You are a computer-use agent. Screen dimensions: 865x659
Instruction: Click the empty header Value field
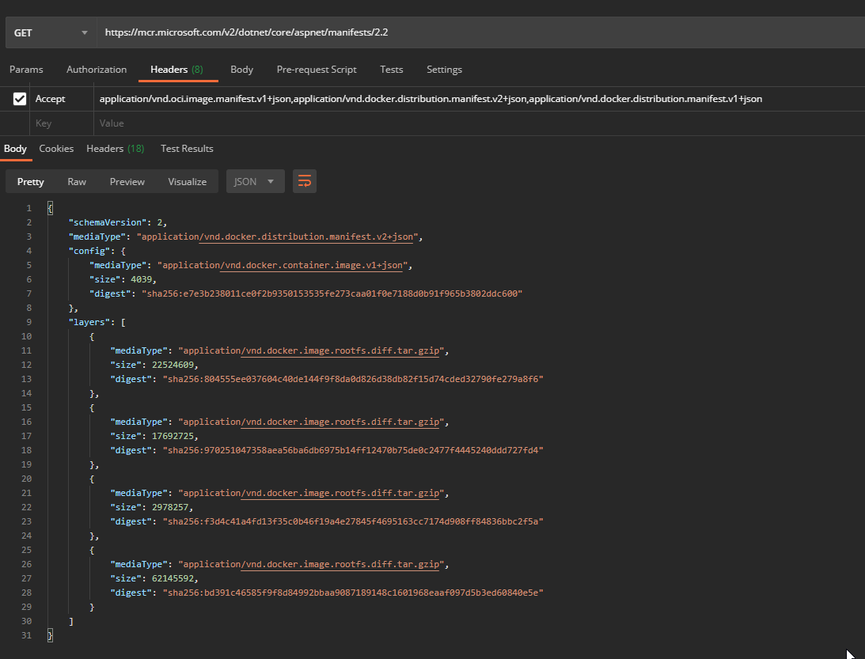tap(480, 123)
